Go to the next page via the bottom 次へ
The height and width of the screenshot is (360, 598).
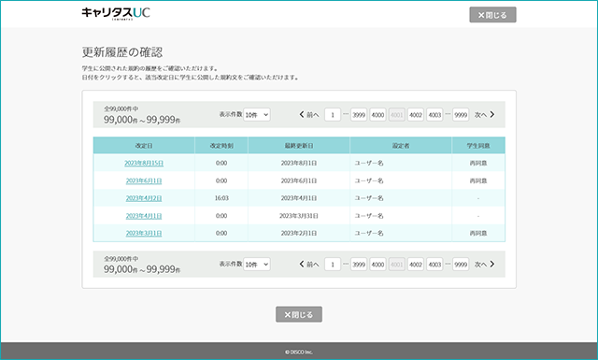point(484,265)
